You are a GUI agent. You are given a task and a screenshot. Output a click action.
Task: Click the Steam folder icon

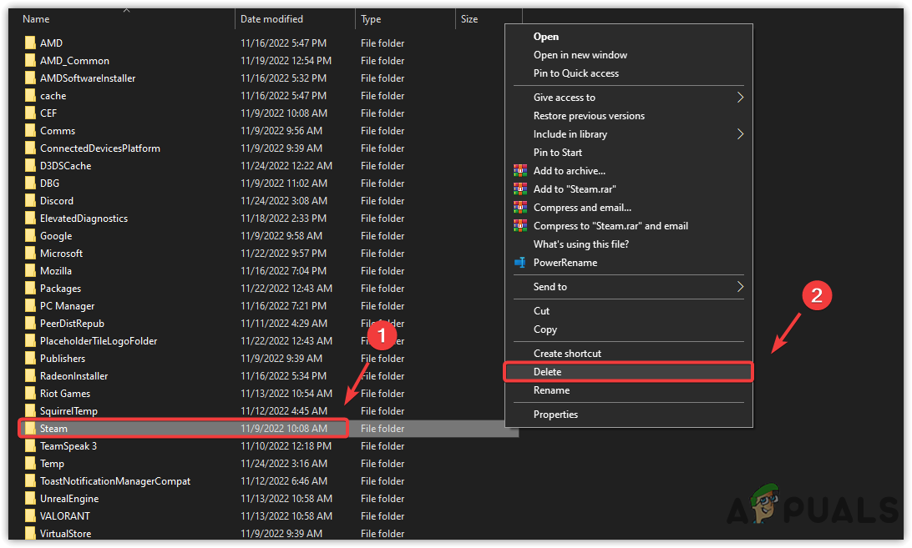(28, 428)
